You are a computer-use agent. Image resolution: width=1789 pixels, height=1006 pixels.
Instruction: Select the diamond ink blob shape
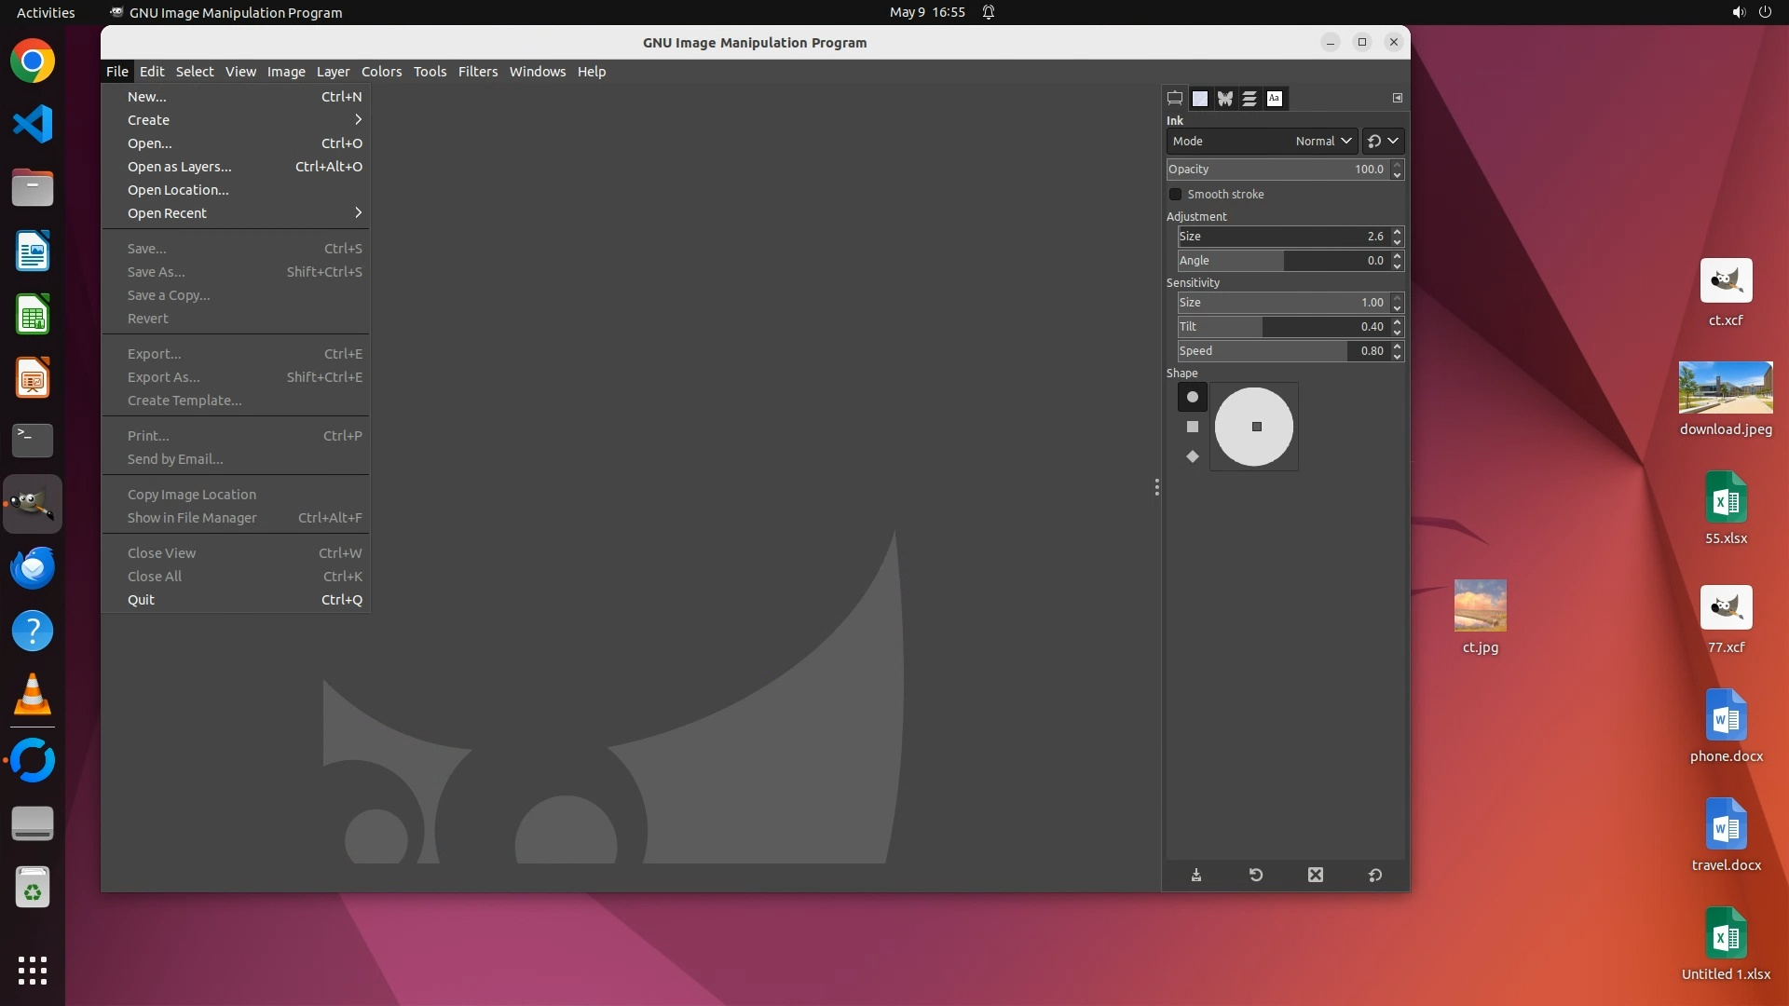coord(1192,456)
